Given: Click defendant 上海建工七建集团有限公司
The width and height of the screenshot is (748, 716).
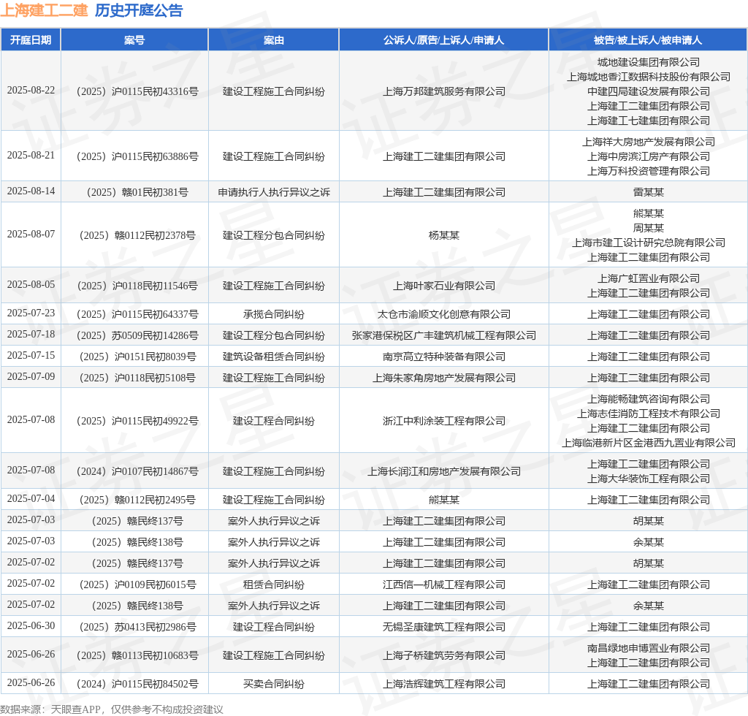Looking at the screenshot, I should [649, 121].
